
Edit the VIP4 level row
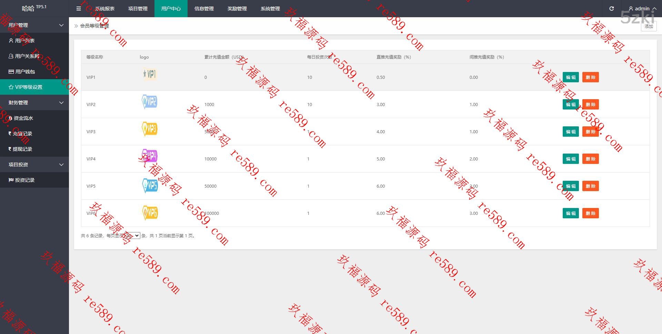coord(571,159)
